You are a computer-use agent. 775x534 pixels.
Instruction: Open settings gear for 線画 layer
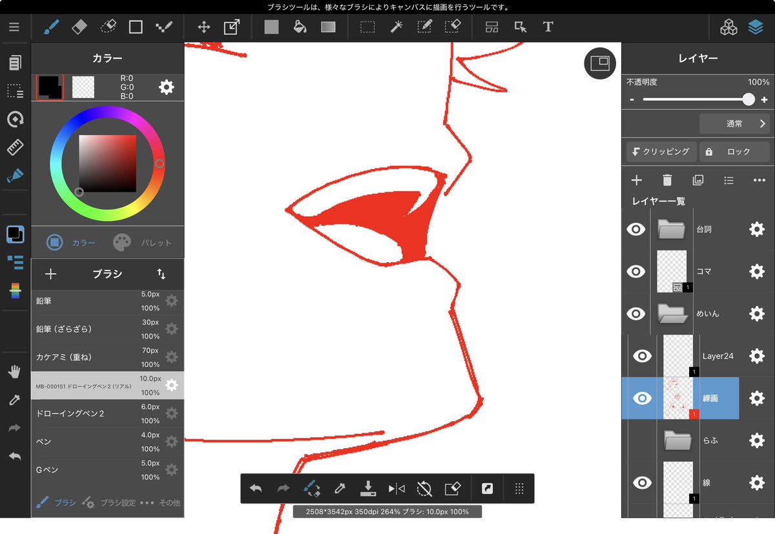(x=756, y=398)
